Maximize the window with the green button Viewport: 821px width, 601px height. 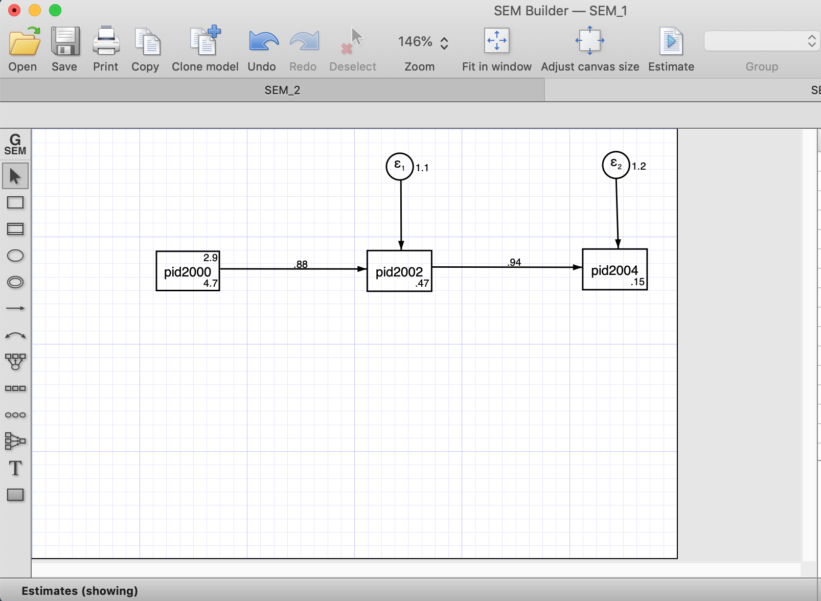[x=55, y=10]
